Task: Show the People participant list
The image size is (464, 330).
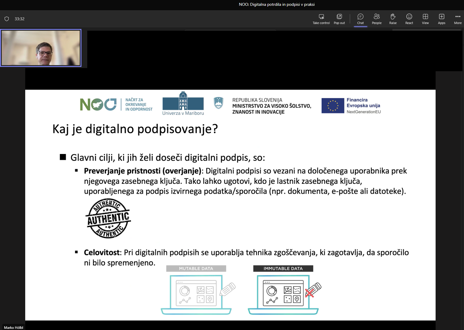Action: pos(376,19)
